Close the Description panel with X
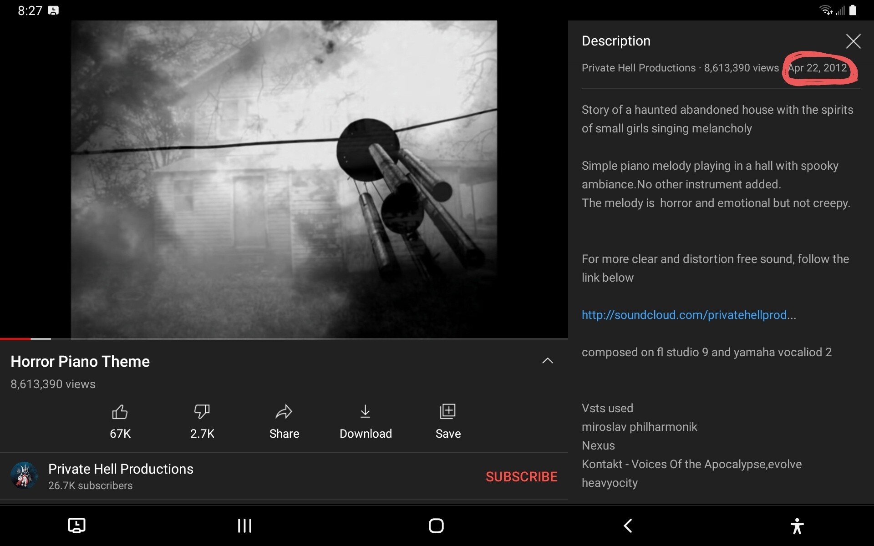The height and width of the screenshot is (546, 874). click(853, 41)
